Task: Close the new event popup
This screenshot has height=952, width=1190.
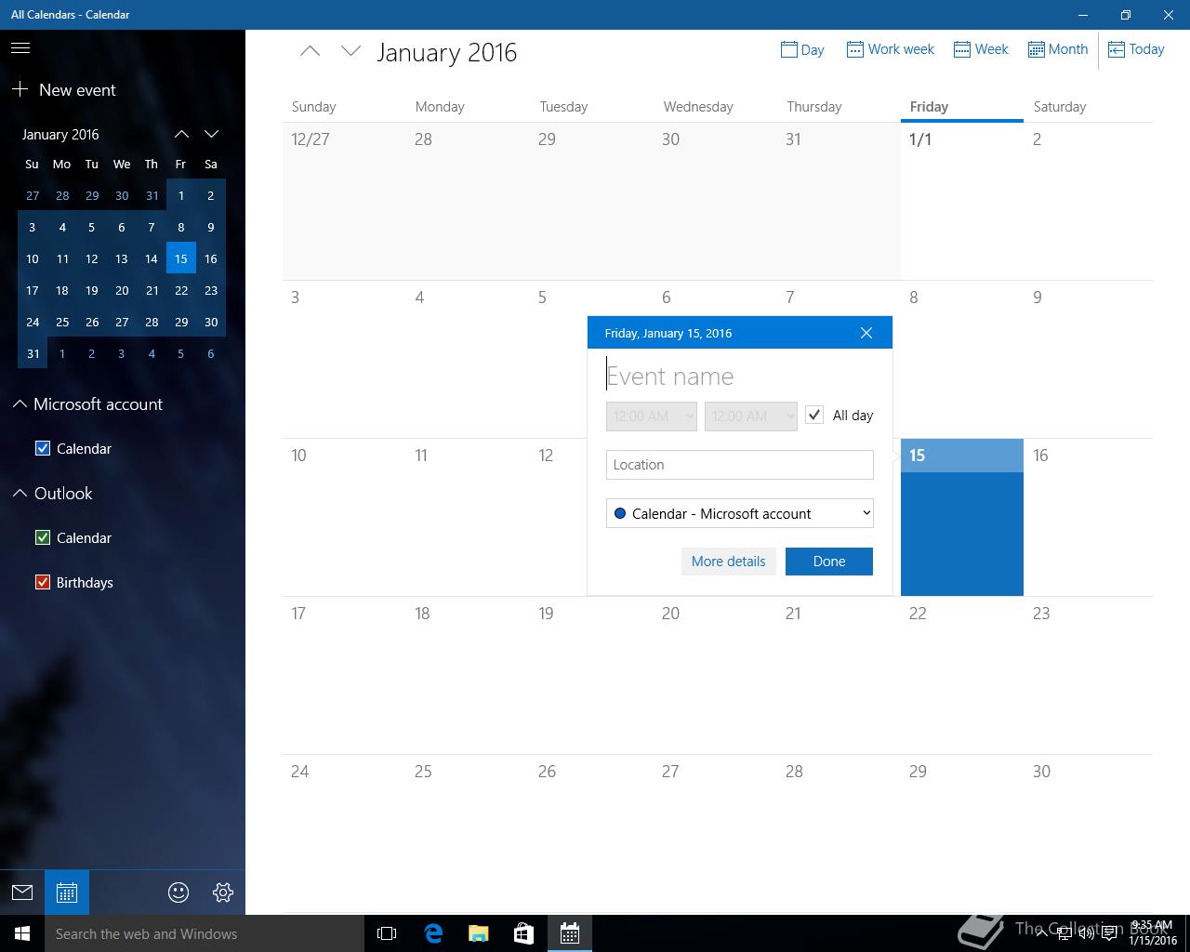Action: click(866, 333)
